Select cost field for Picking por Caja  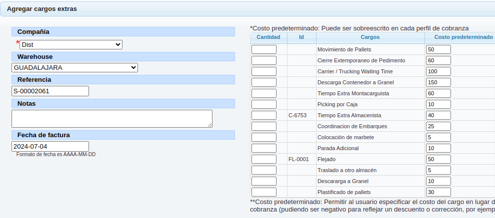point(438,104)
